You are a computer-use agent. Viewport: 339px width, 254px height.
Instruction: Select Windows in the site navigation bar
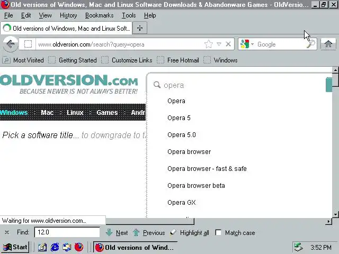tap(14, 113)
